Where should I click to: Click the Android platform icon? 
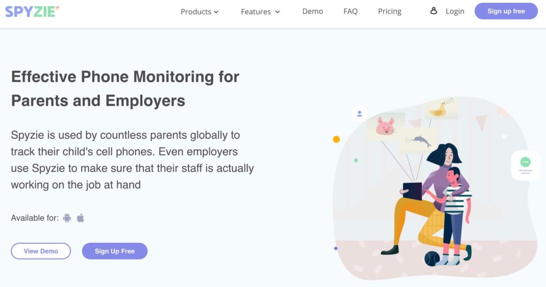pos(67,218)
